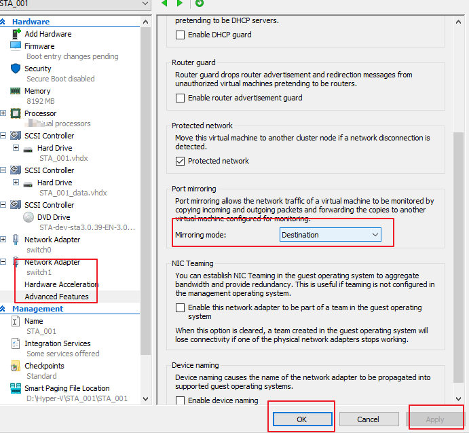Click Smart Paging File Location icon
The image size is (469, 433).
click(x=16, y=388)
